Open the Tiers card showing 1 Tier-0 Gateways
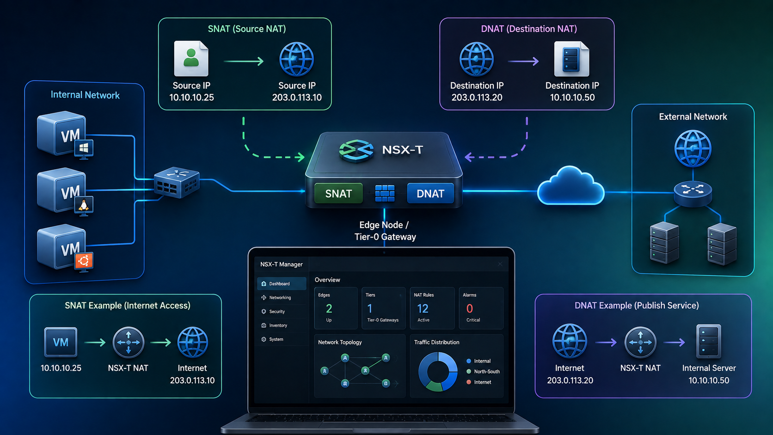This screenshot has height=435, width=773. [x=383, y=308]
